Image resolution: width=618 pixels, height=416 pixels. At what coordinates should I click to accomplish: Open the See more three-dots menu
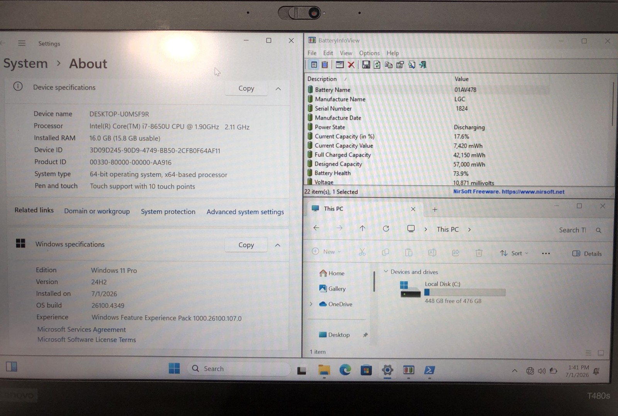[546, 254]
